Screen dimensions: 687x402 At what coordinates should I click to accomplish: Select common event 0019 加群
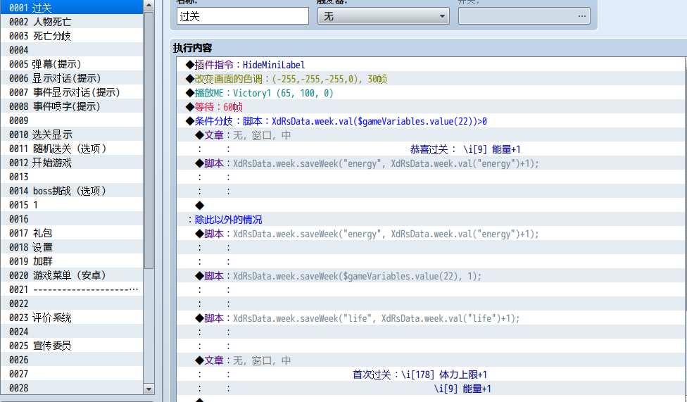72,260
